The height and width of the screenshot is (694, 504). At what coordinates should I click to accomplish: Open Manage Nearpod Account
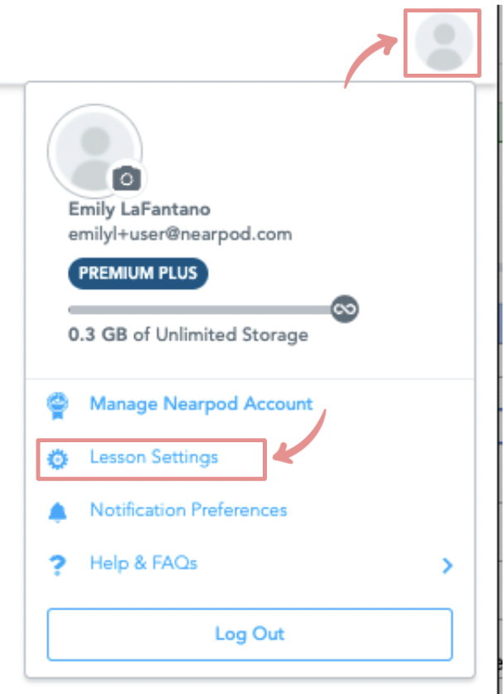pos(201,403)
